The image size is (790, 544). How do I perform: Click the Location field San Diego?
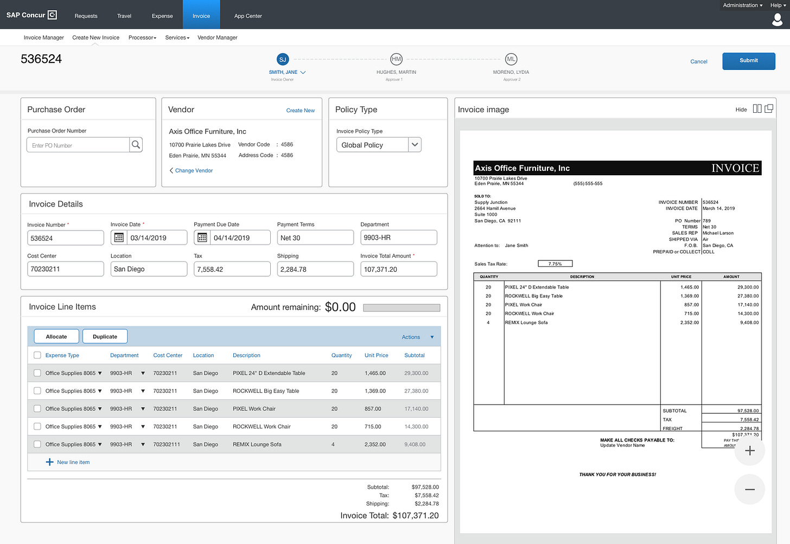(149, 269)
